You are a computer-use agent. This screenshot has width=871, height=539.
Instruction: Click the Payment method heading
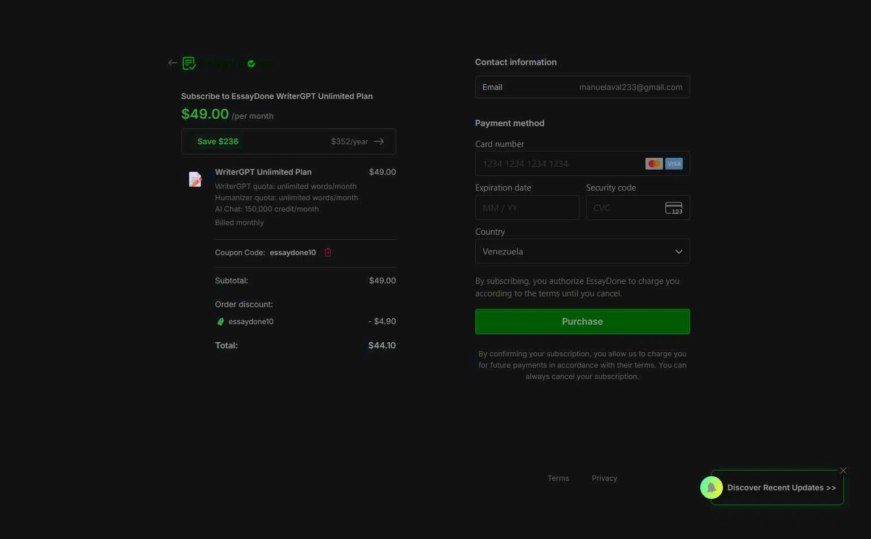point(509,123)
